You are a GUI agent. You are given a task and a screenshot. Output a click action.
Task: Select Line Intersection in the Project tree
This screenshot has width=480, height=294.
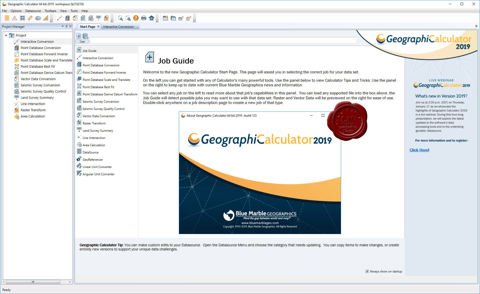pos(33,104)
